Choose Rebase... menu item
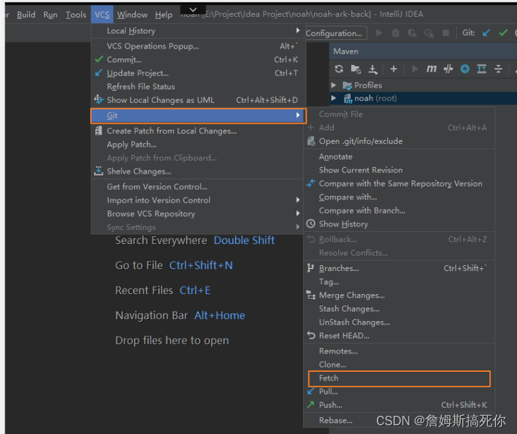This screenshot has width=517, height=434. tap(399, 420)
